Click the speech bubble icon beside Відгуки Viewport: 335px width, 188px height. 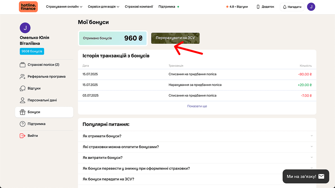[x=22, y=88]
